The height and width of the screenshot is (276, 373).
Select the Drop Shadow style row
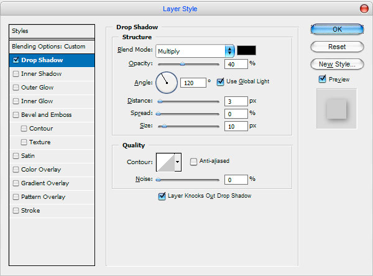[52, 60]
